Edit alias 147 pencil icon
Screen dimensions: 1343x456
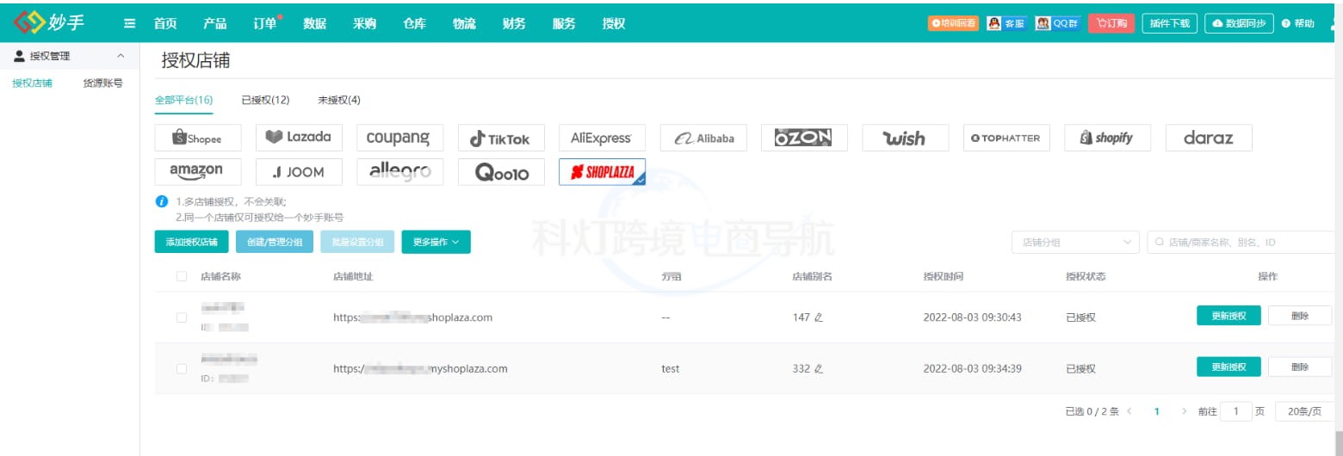pos(819,317)
